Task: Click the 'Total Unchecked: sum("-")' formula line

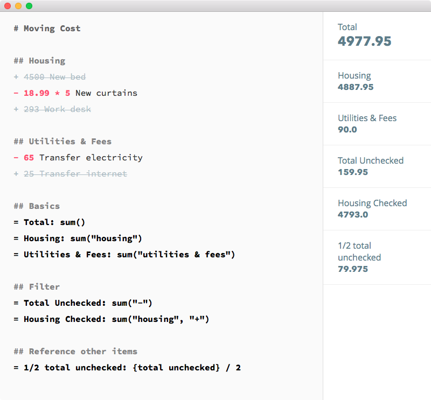Action: click(83, 303)
